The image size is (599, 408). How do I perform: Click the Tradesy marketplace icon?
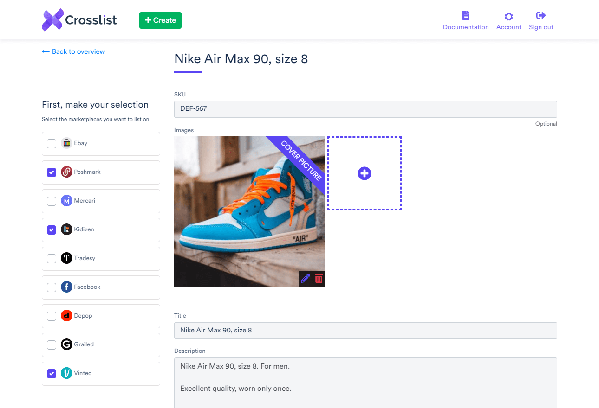coord(66,258)
